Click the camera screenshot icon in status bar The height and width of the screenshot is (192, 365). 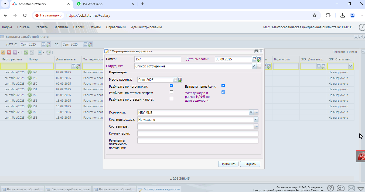point(341,188)
